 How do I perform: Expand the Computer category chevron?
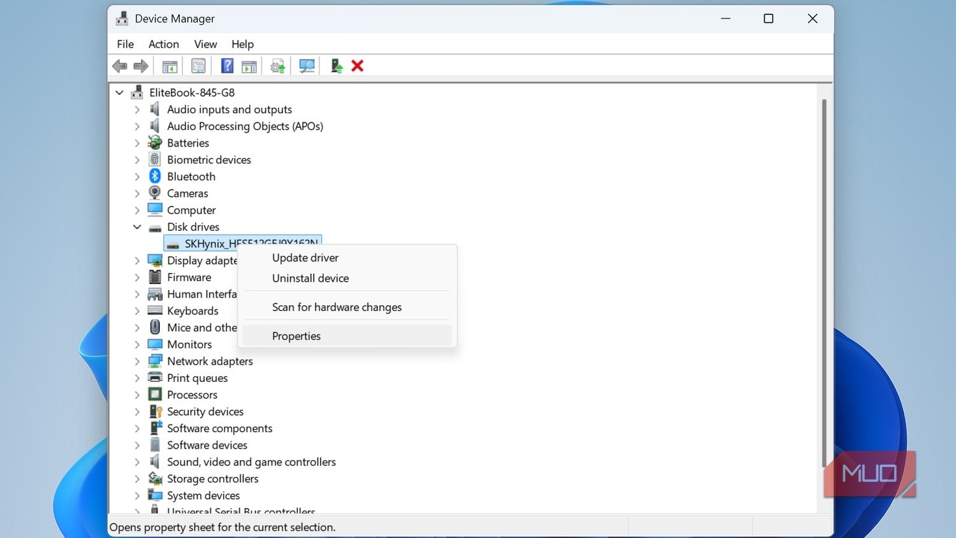tap(137, 210)
